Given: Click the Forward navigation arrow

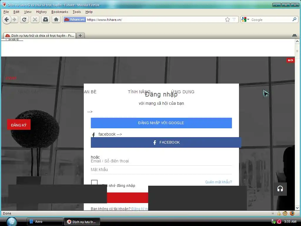Looking at the screenshot, I should pos(15,20).
